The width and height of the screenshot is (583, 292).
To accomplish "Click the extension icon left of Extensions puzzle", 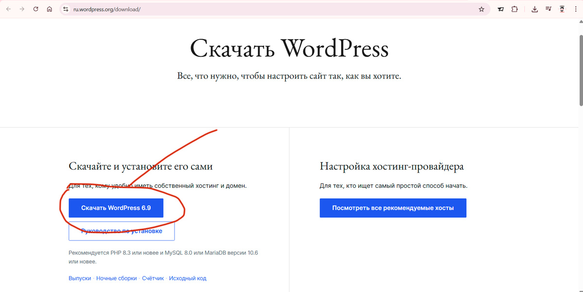I will pyautogui.click(x=501, y=9).
